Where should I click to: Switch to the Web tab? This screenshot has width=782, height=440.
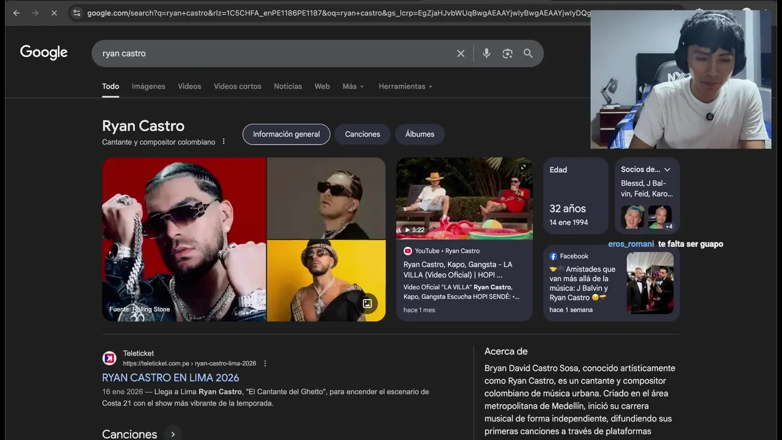point(322,86)
